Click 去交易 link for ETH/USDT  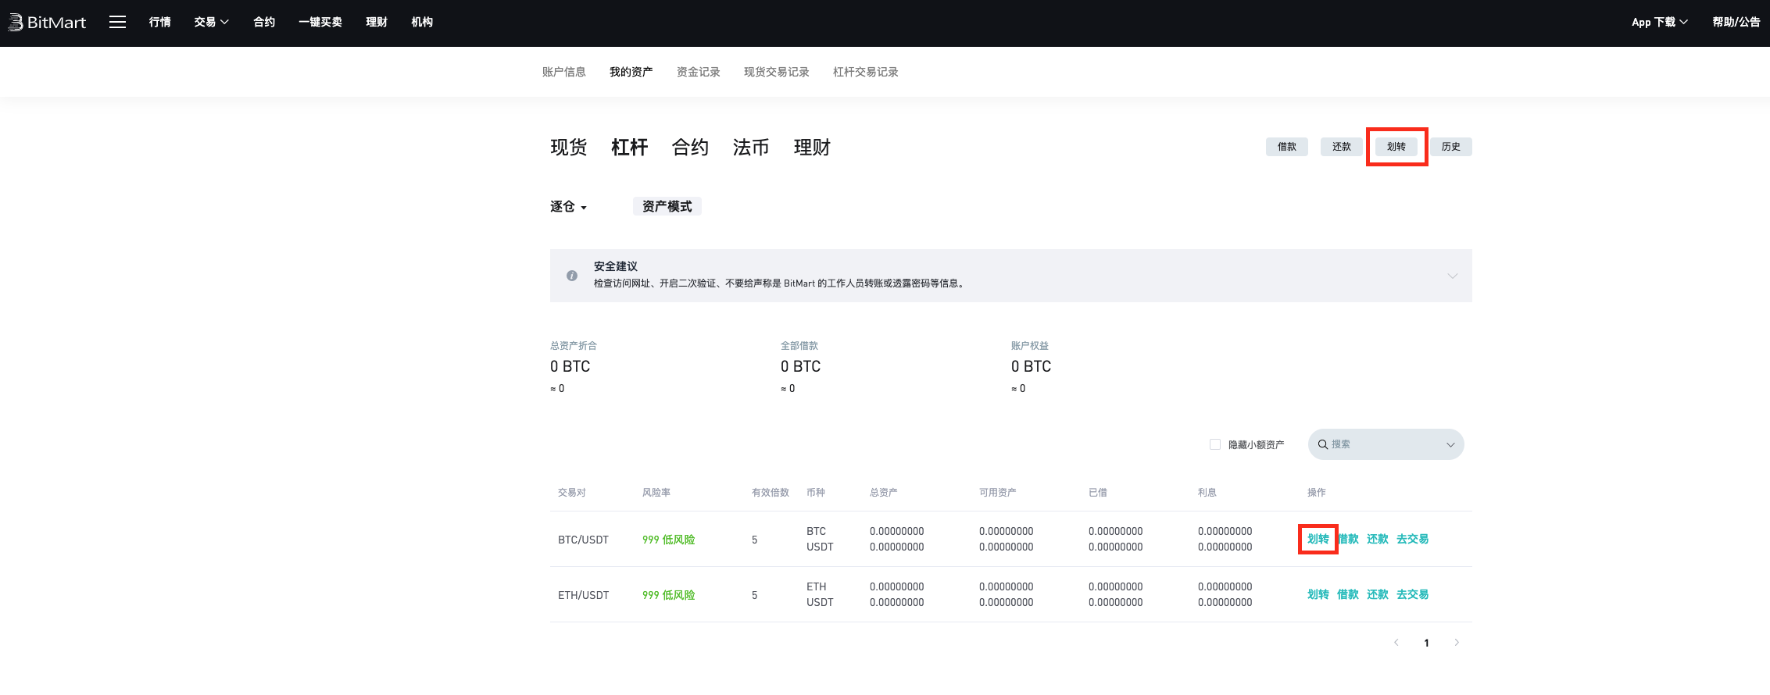coord(1412,594)
